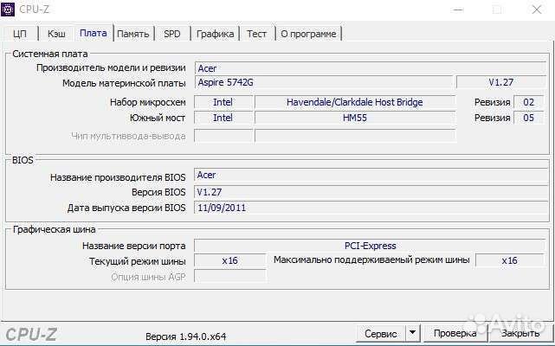
Task: Click the motherboard revision V1.27 field
Action: click(x=501, y=82)
